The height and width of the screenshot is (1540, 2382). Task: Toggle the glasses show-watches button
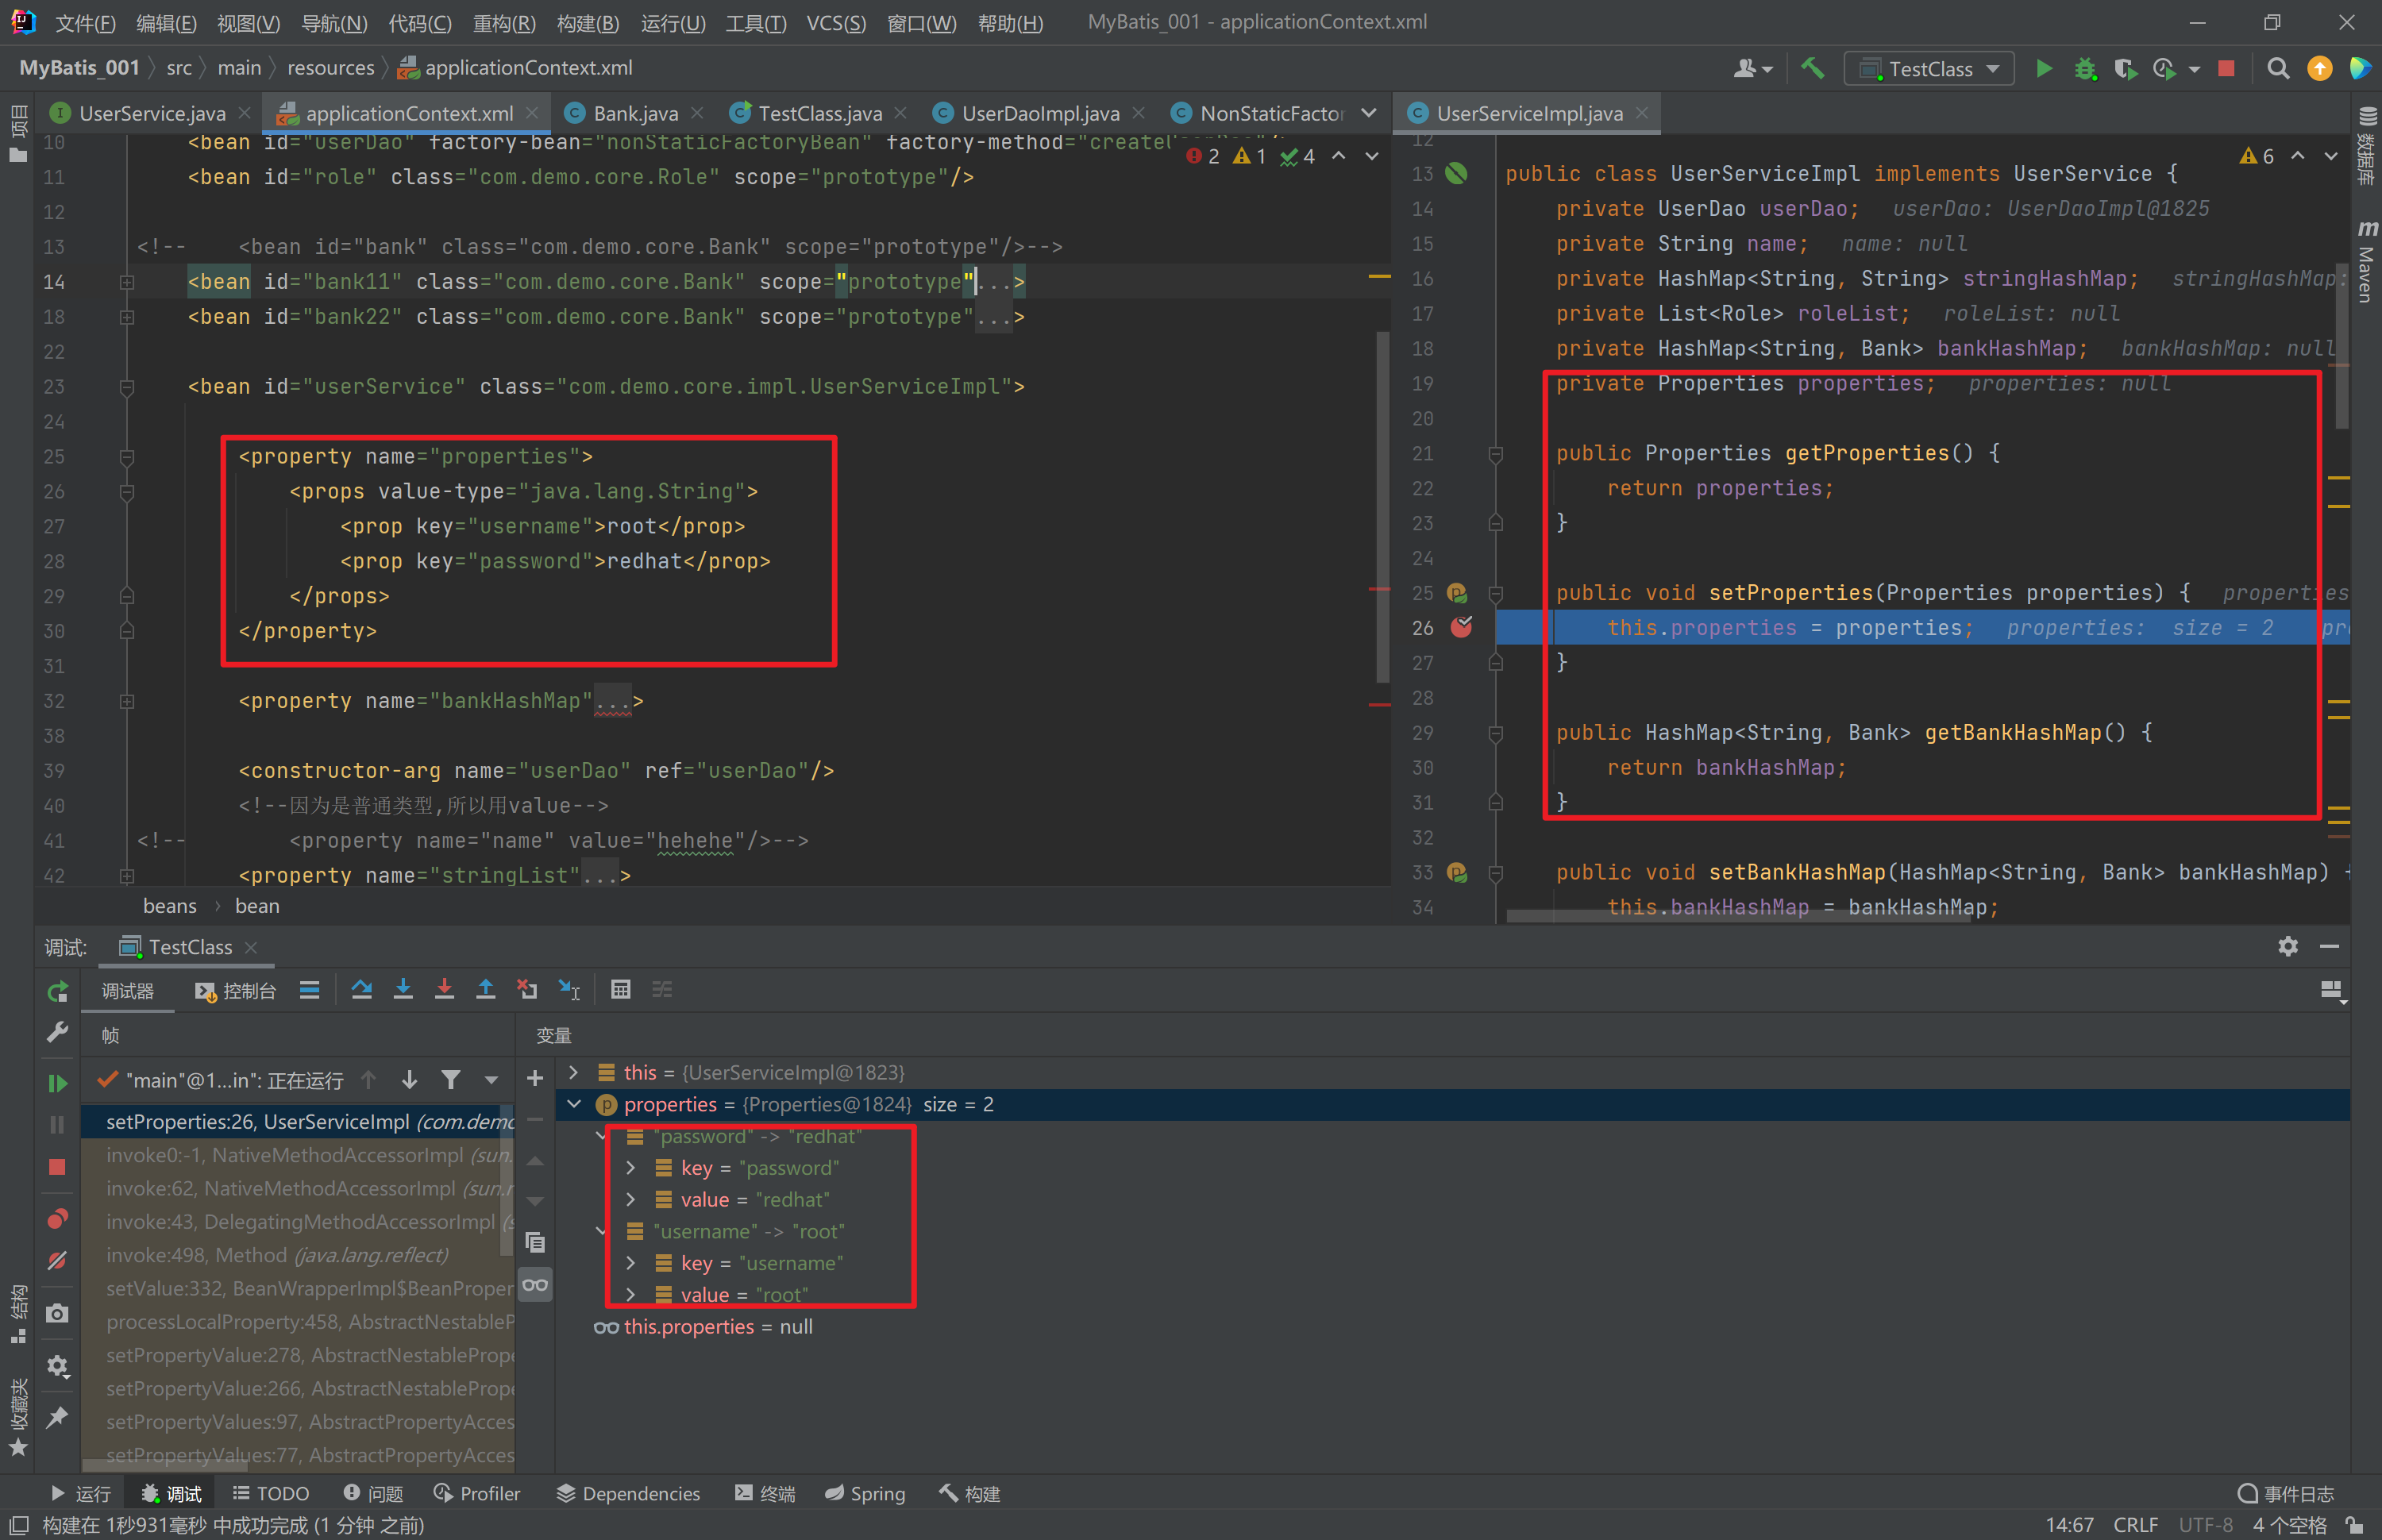point(535,1285)
